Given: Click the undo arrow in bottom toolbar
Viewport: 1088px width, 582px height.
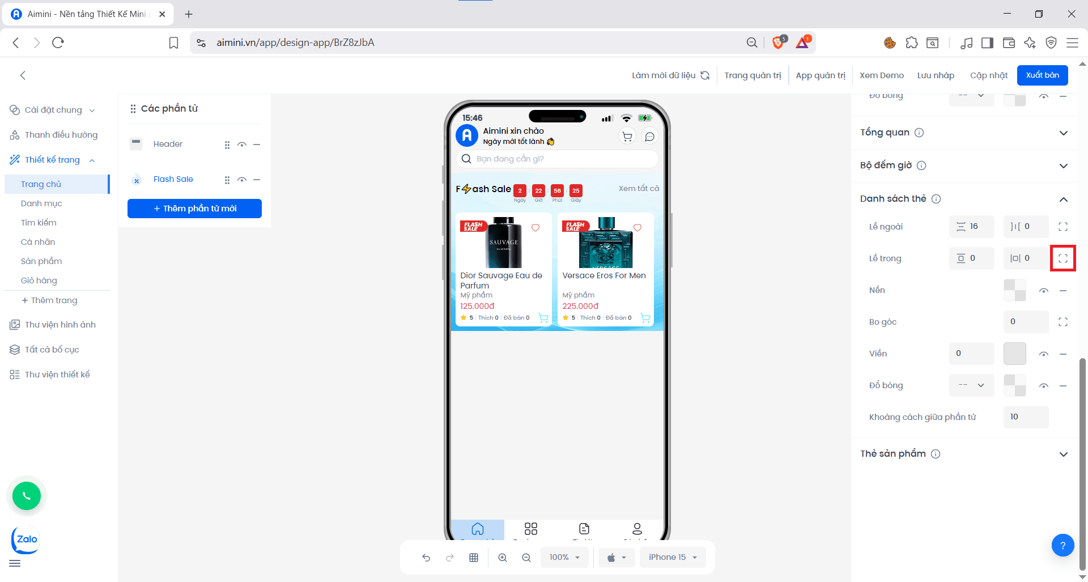Looking at the screenshot, I should pos(426,558).
